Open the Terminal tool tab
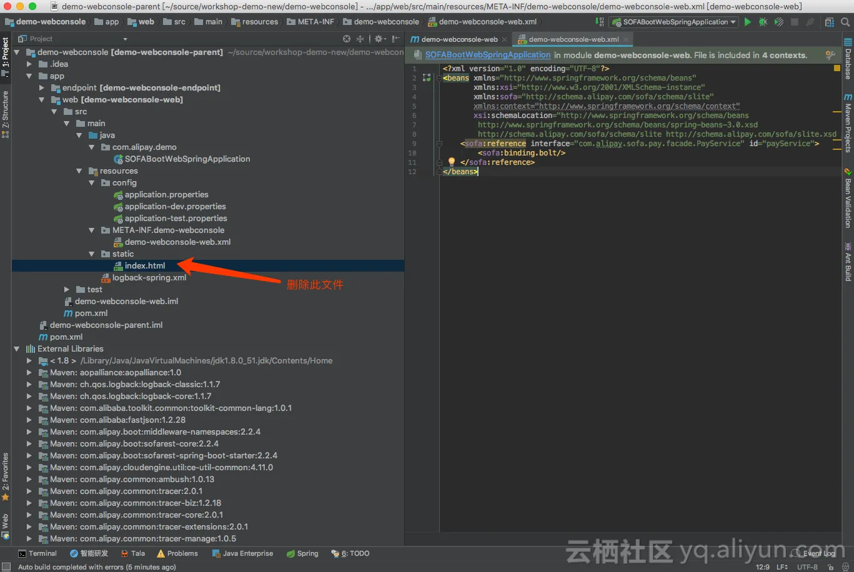Screen dimensions: 854x572 coord(37,553)
